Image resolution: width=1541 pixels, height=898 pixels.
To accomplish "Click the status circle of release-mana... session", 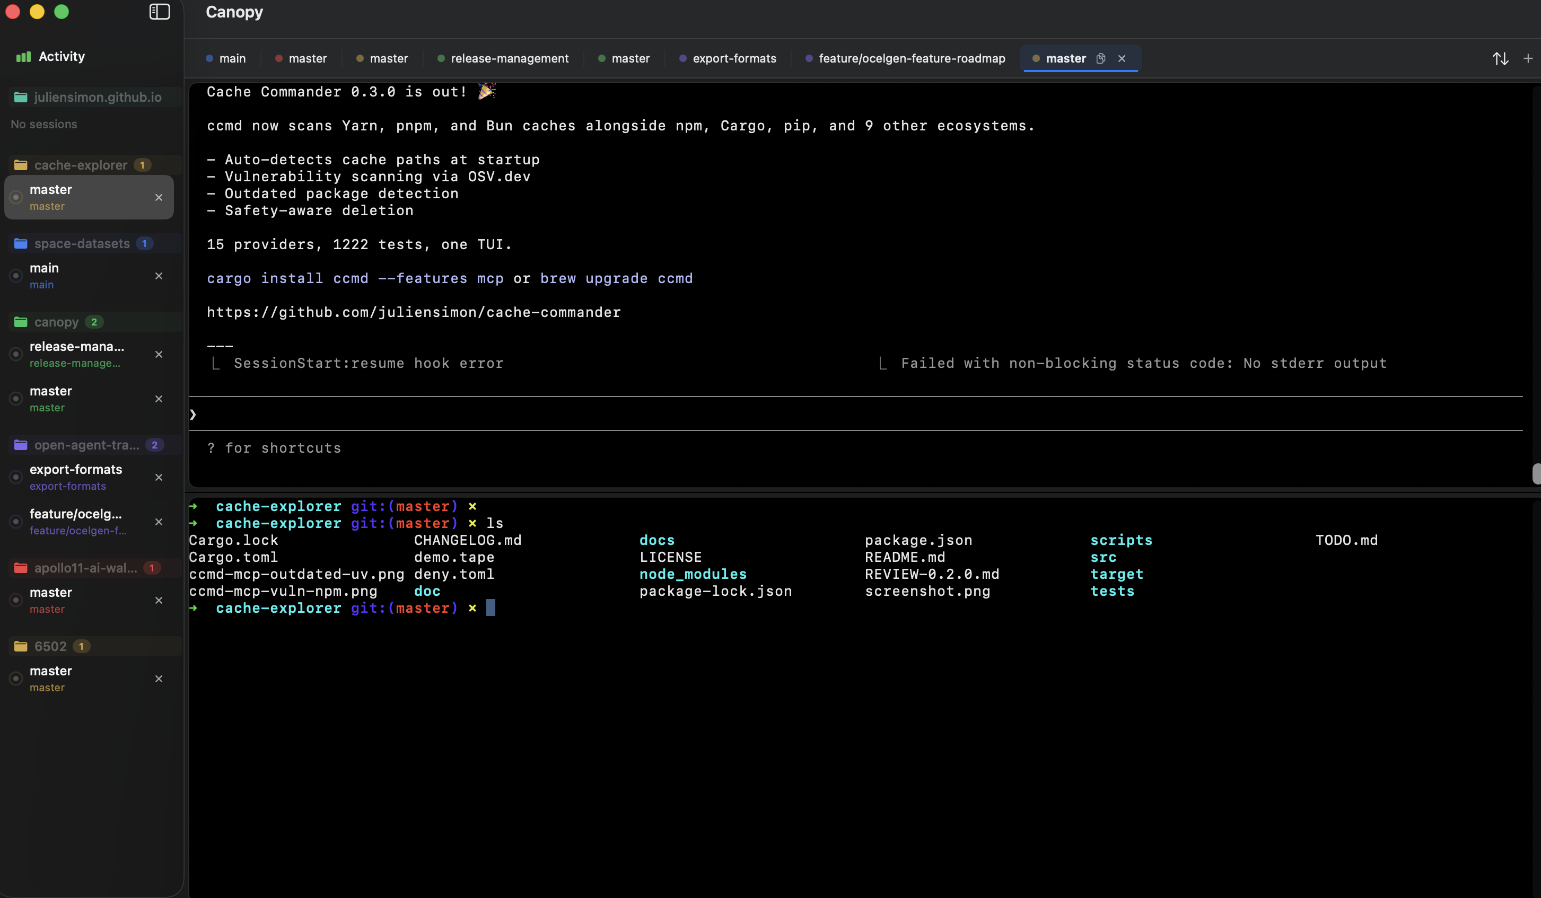I will point(16,355).
